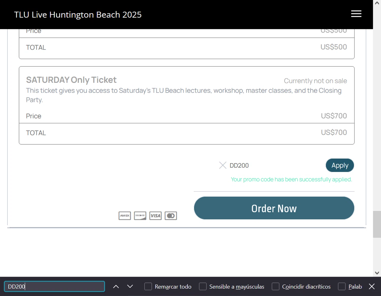Screen dimensions: 381x296
Task: Click the Order Now button
Action: point(274,208)
